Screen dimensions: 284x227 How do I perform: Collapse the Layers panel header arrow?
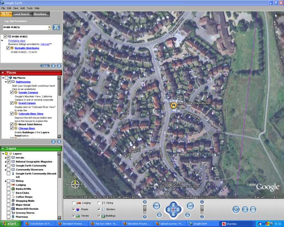[3, 149]
